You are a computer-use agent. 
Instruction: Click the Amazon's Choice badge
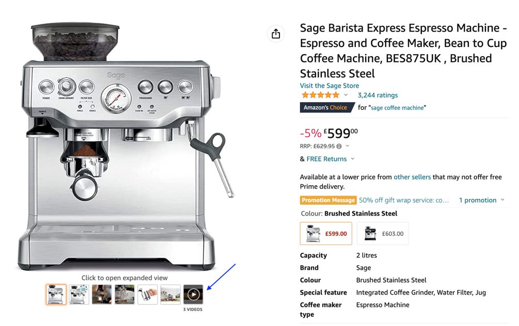327,107
